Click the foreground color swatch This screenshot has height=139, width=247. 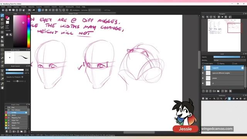pyautogui.click(x=7, y=17)
